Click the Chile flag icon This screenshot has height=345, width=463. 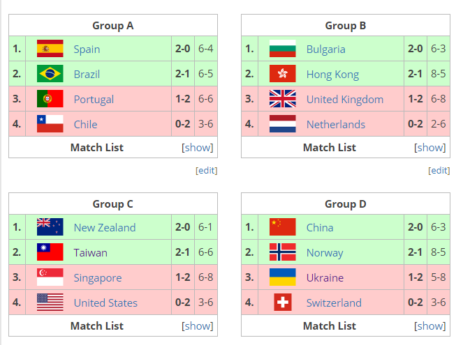point(50,124)
